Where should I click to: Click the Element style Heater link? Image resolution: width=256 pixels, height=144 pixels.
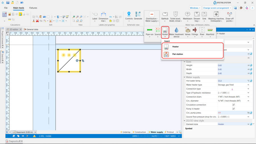coord(221,124)
